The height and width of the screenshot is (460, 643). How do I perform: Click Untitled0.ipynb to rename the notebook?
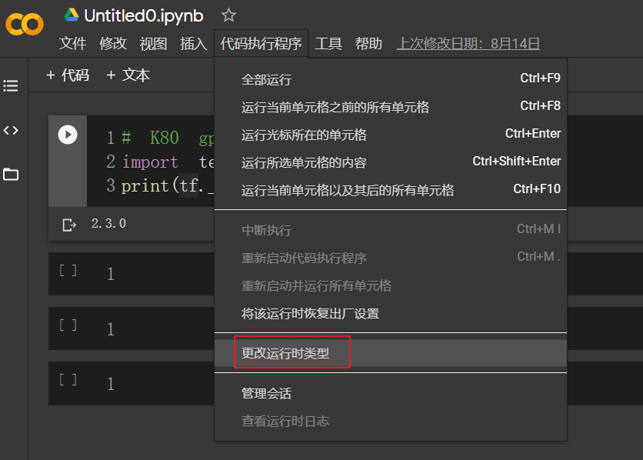(x=138, y=15)
